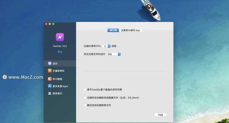Click the gear icon beside 通用

(50, 63)
